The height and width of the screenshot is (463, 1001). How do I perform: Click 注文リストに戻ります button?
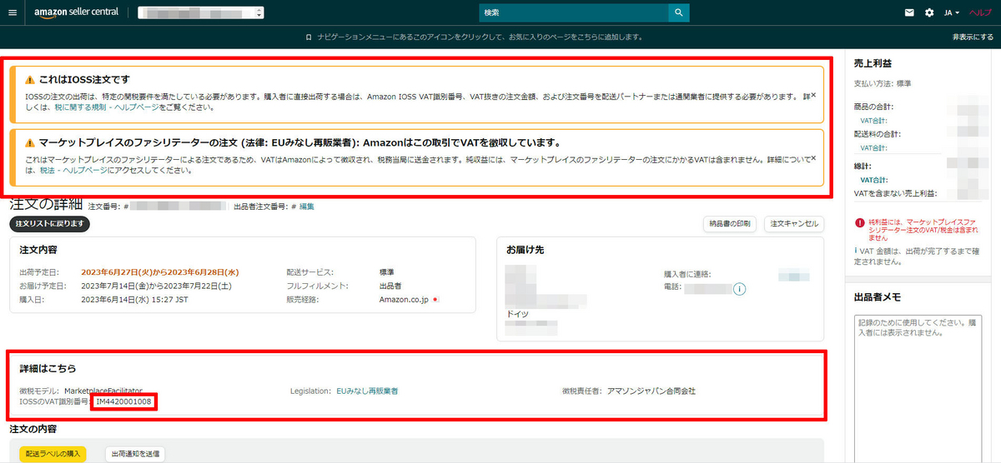(50, 223)
